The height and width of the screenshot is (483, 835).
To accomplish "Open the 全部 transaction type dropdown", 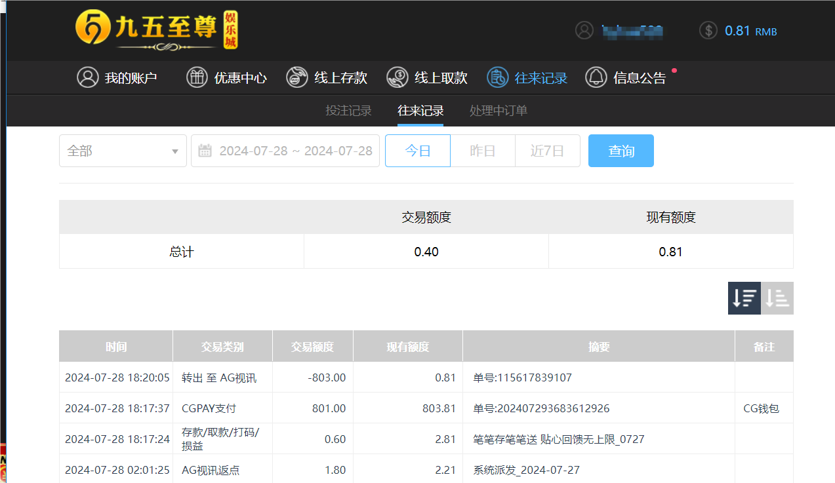I will click(123, 150).
